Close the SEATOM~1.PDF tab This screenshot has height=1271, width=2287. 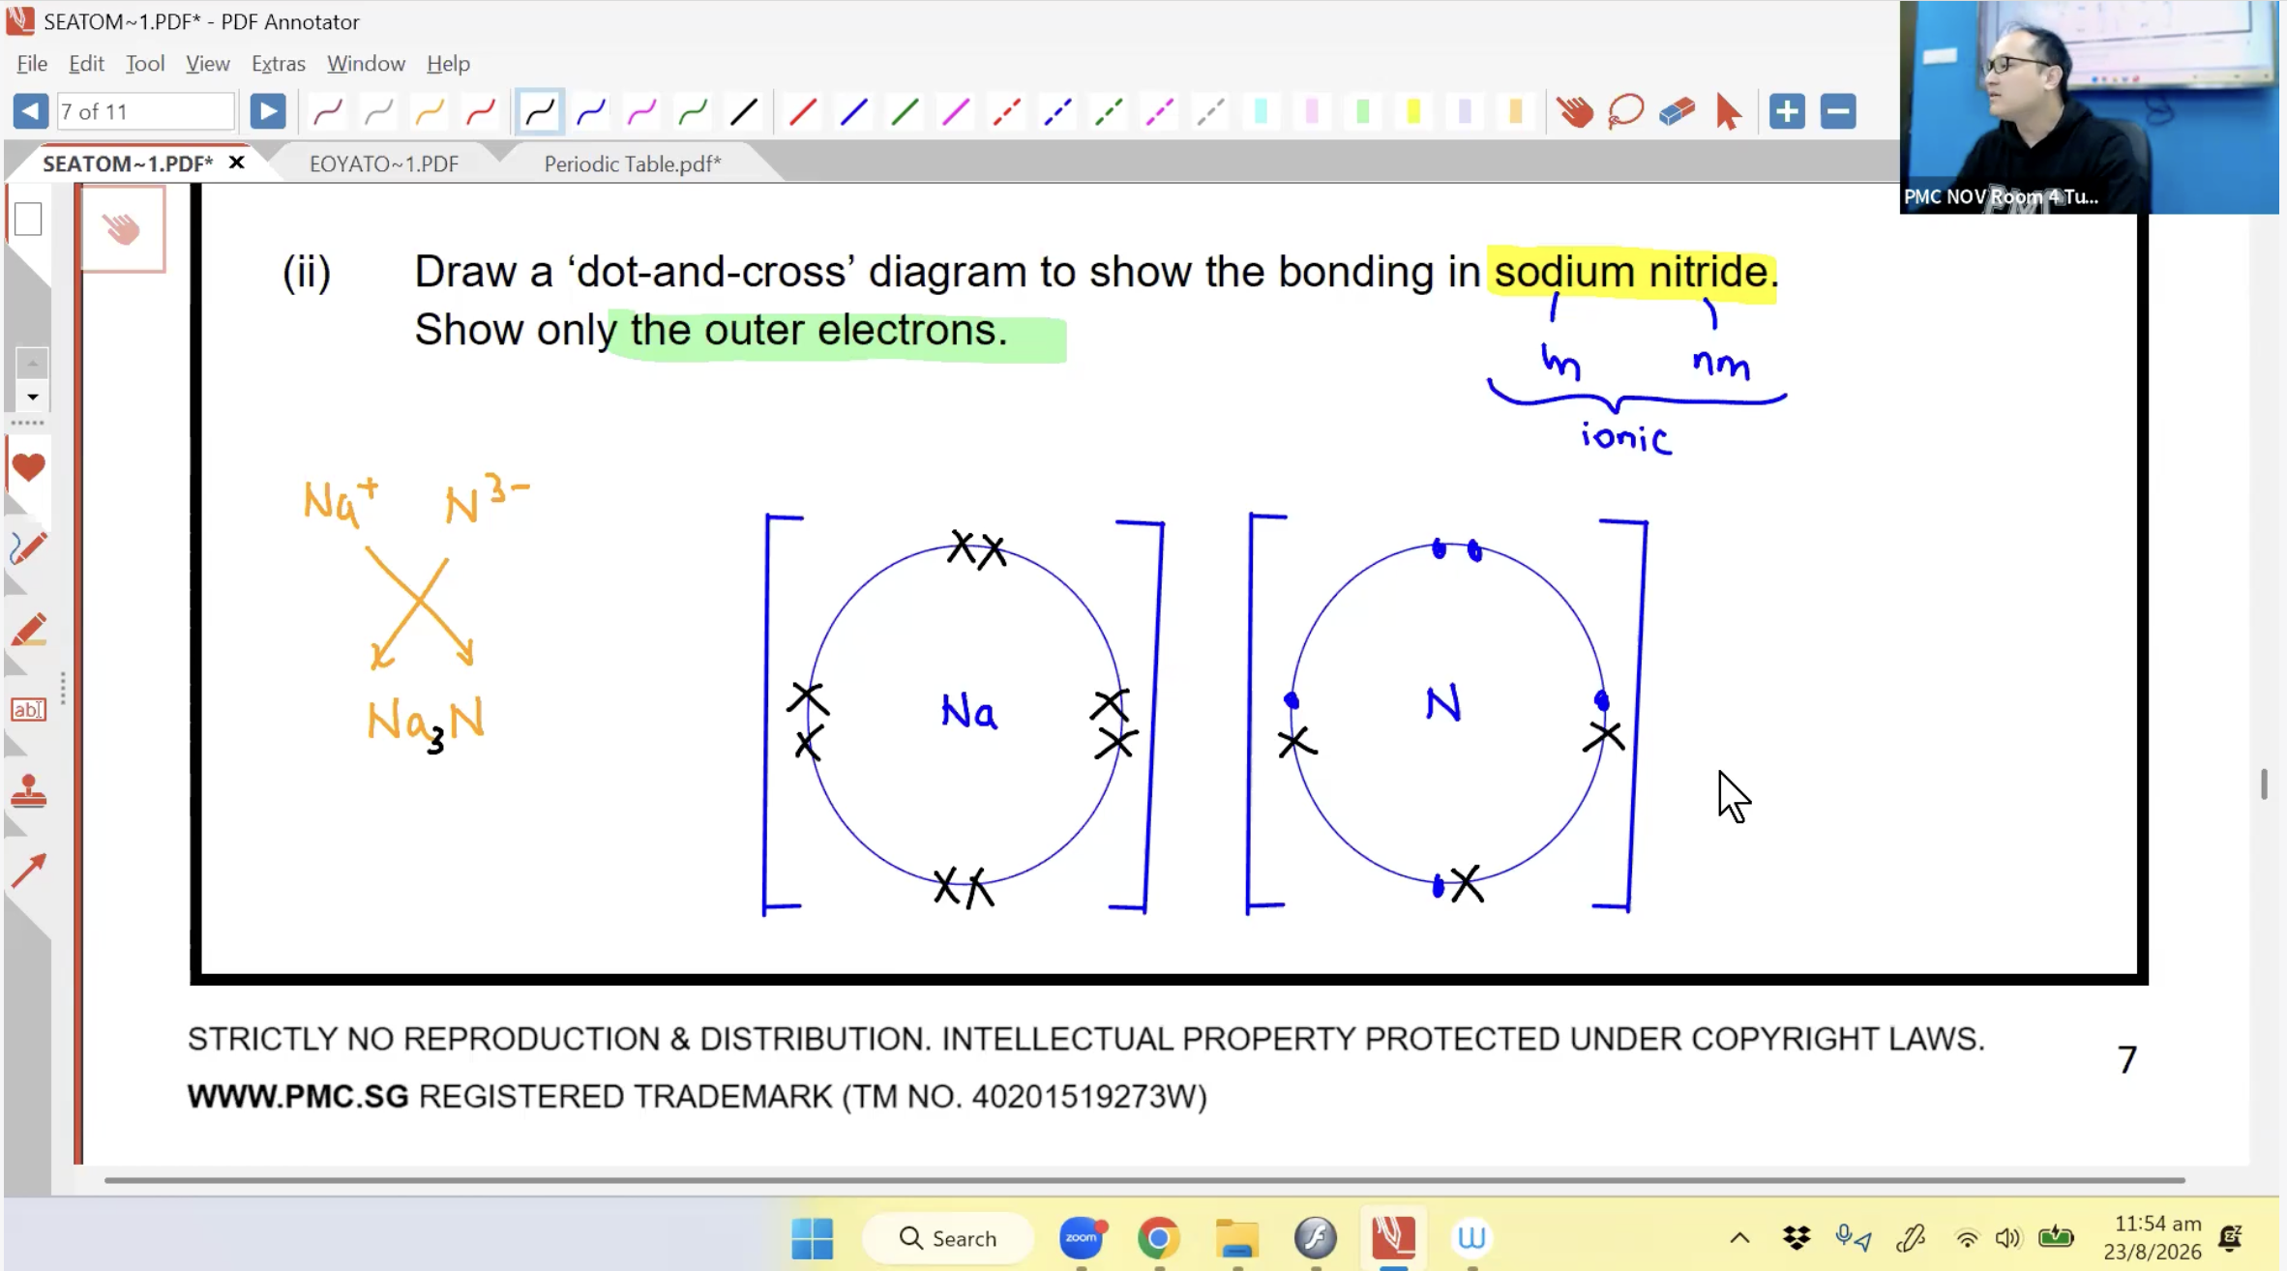[x=236, y=163]
